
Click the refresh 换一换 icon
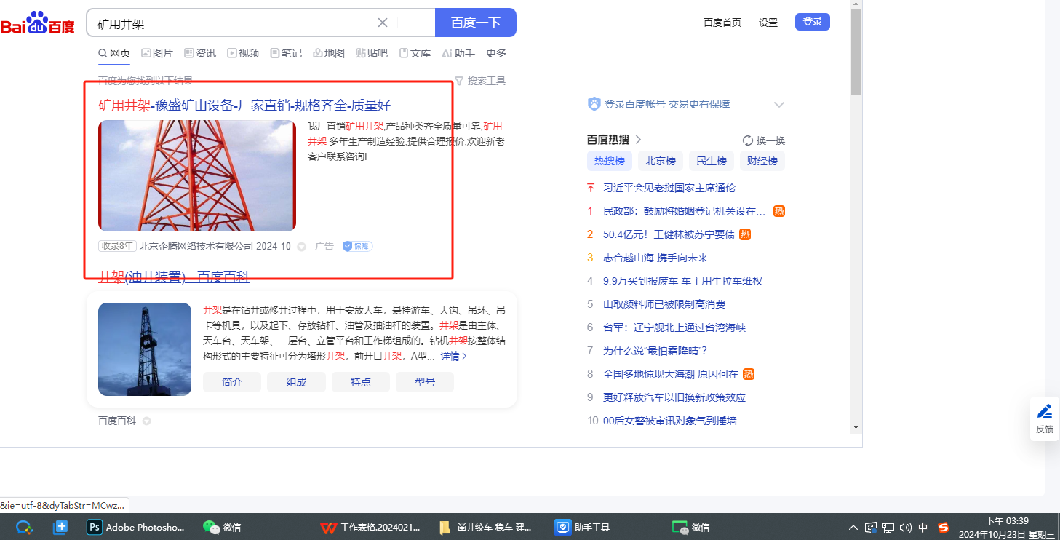tap(748, 140)
